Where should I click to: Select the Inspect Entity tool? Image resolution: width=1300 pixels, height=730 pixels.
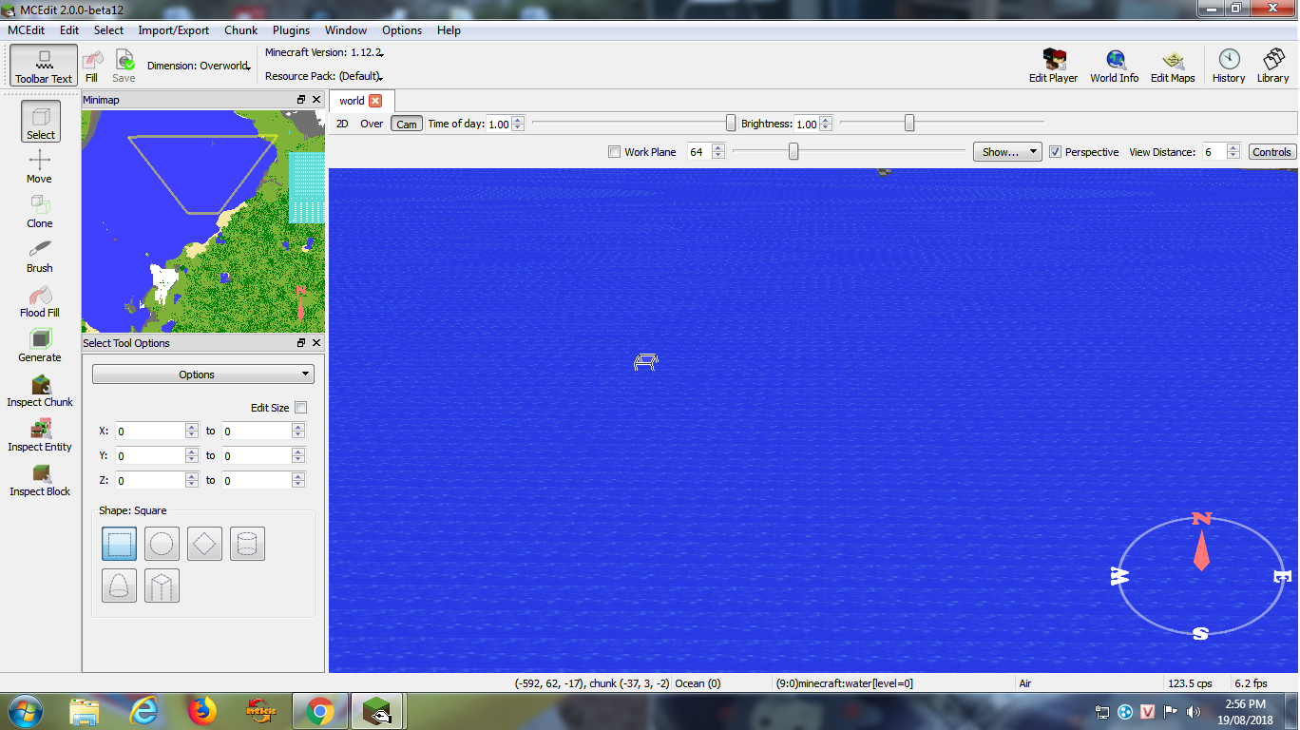point(40,434)
